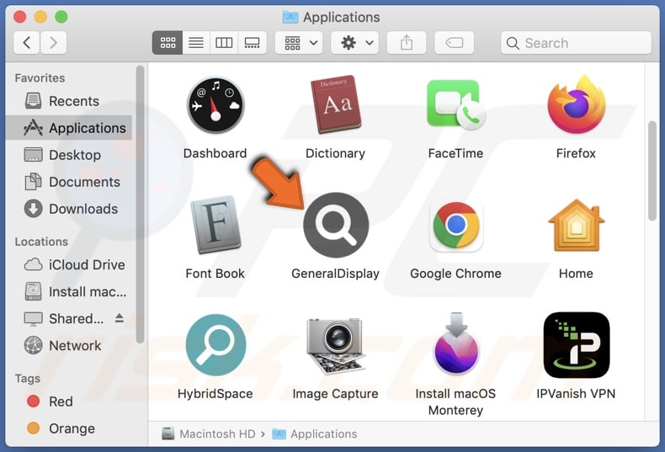
Task: Click the green zoom window button
Action: tap(61, 17)
